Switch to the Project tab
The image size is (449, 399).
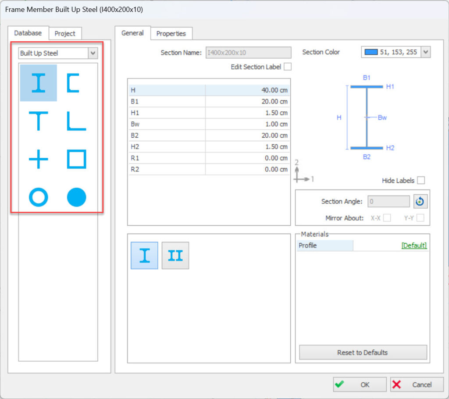65,33
